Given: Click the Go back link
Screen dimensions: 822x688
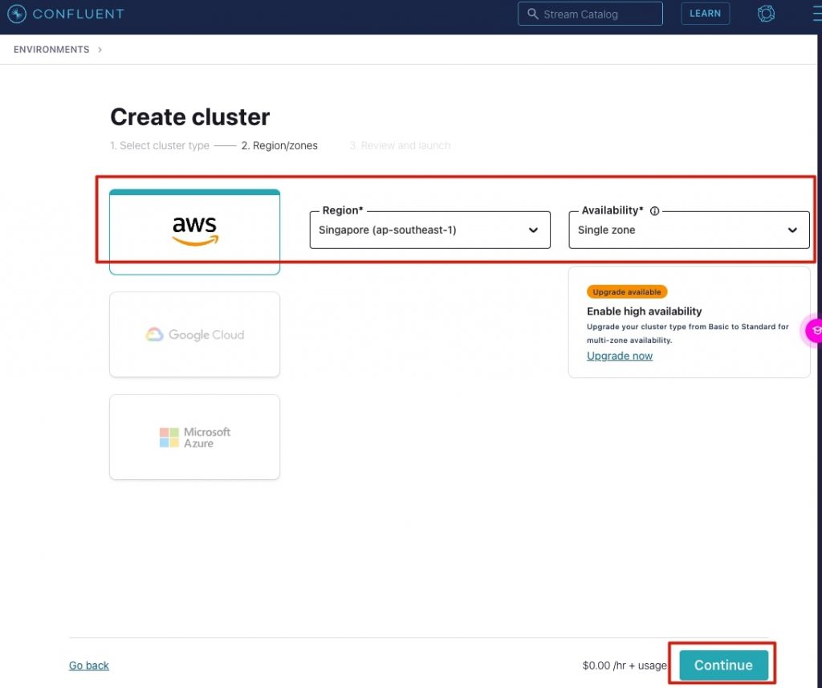Looking at the screenshot, I should coord(88,665).
